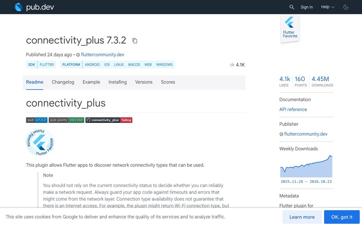
Task: Open fluttercommunity.dev in Publisher sidebar section
Action: tap(306, 134)
